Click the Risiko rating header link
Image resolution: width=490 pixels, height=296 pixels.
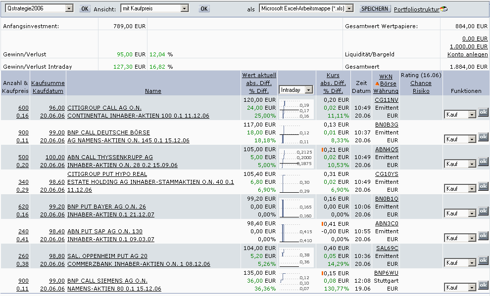(421, 91)
